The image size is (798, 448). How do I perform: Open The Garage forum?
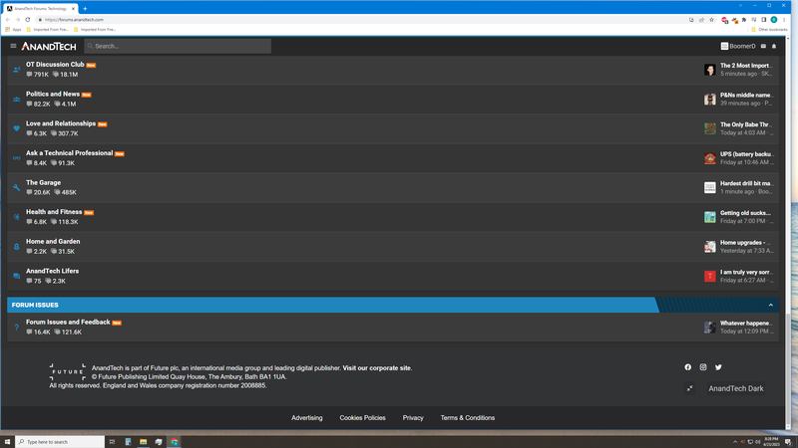[x=43, y=182]
